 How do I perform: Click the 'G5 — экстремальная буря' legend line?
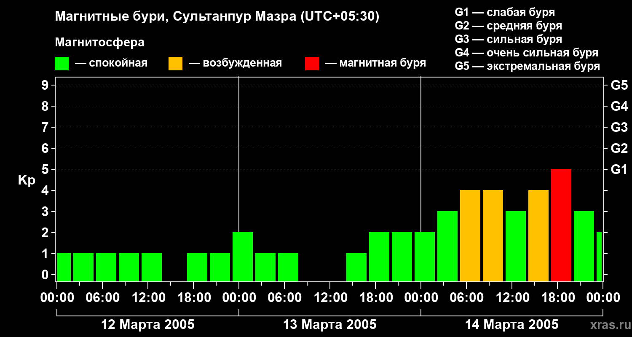[x=527, y=66]
